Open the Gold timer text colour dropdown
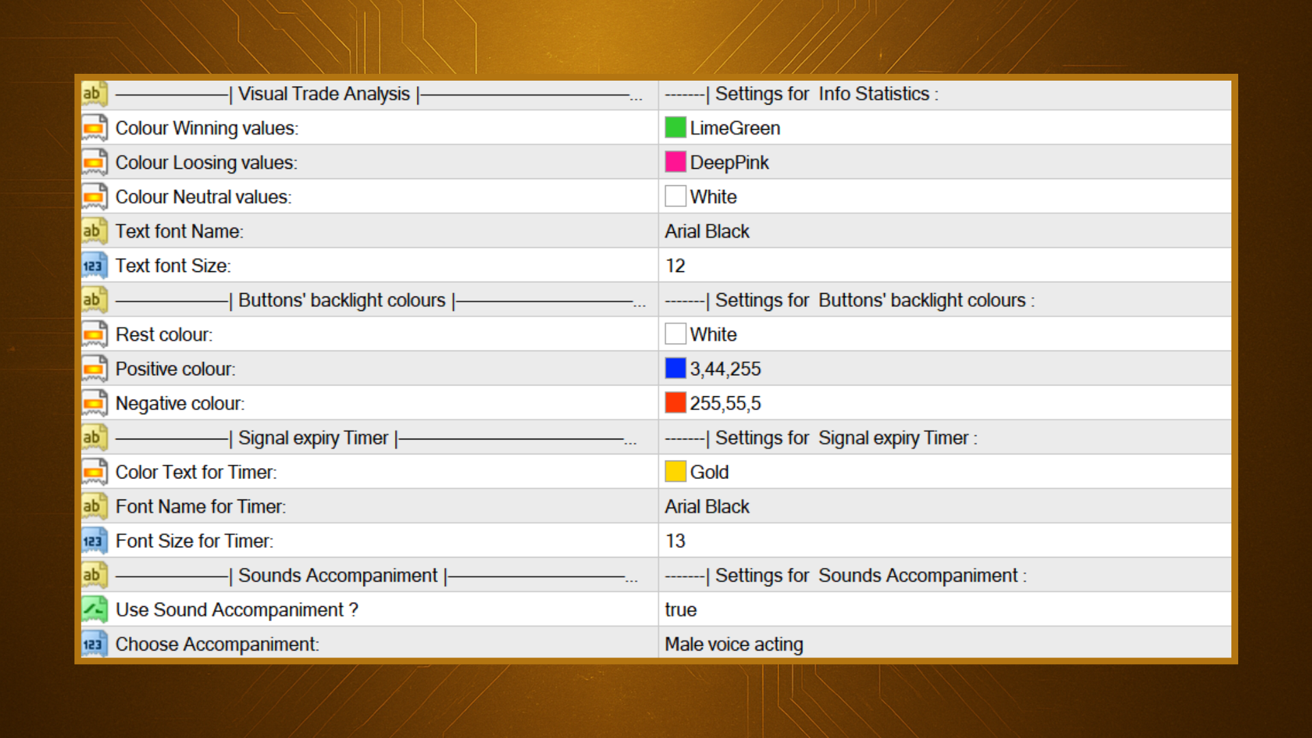This screenshot has height=738, width=1312. point(709,472)
